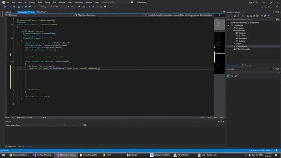Select the System reference
The height and width of the screenshot is (158, 281).
(x=241, y=41)
